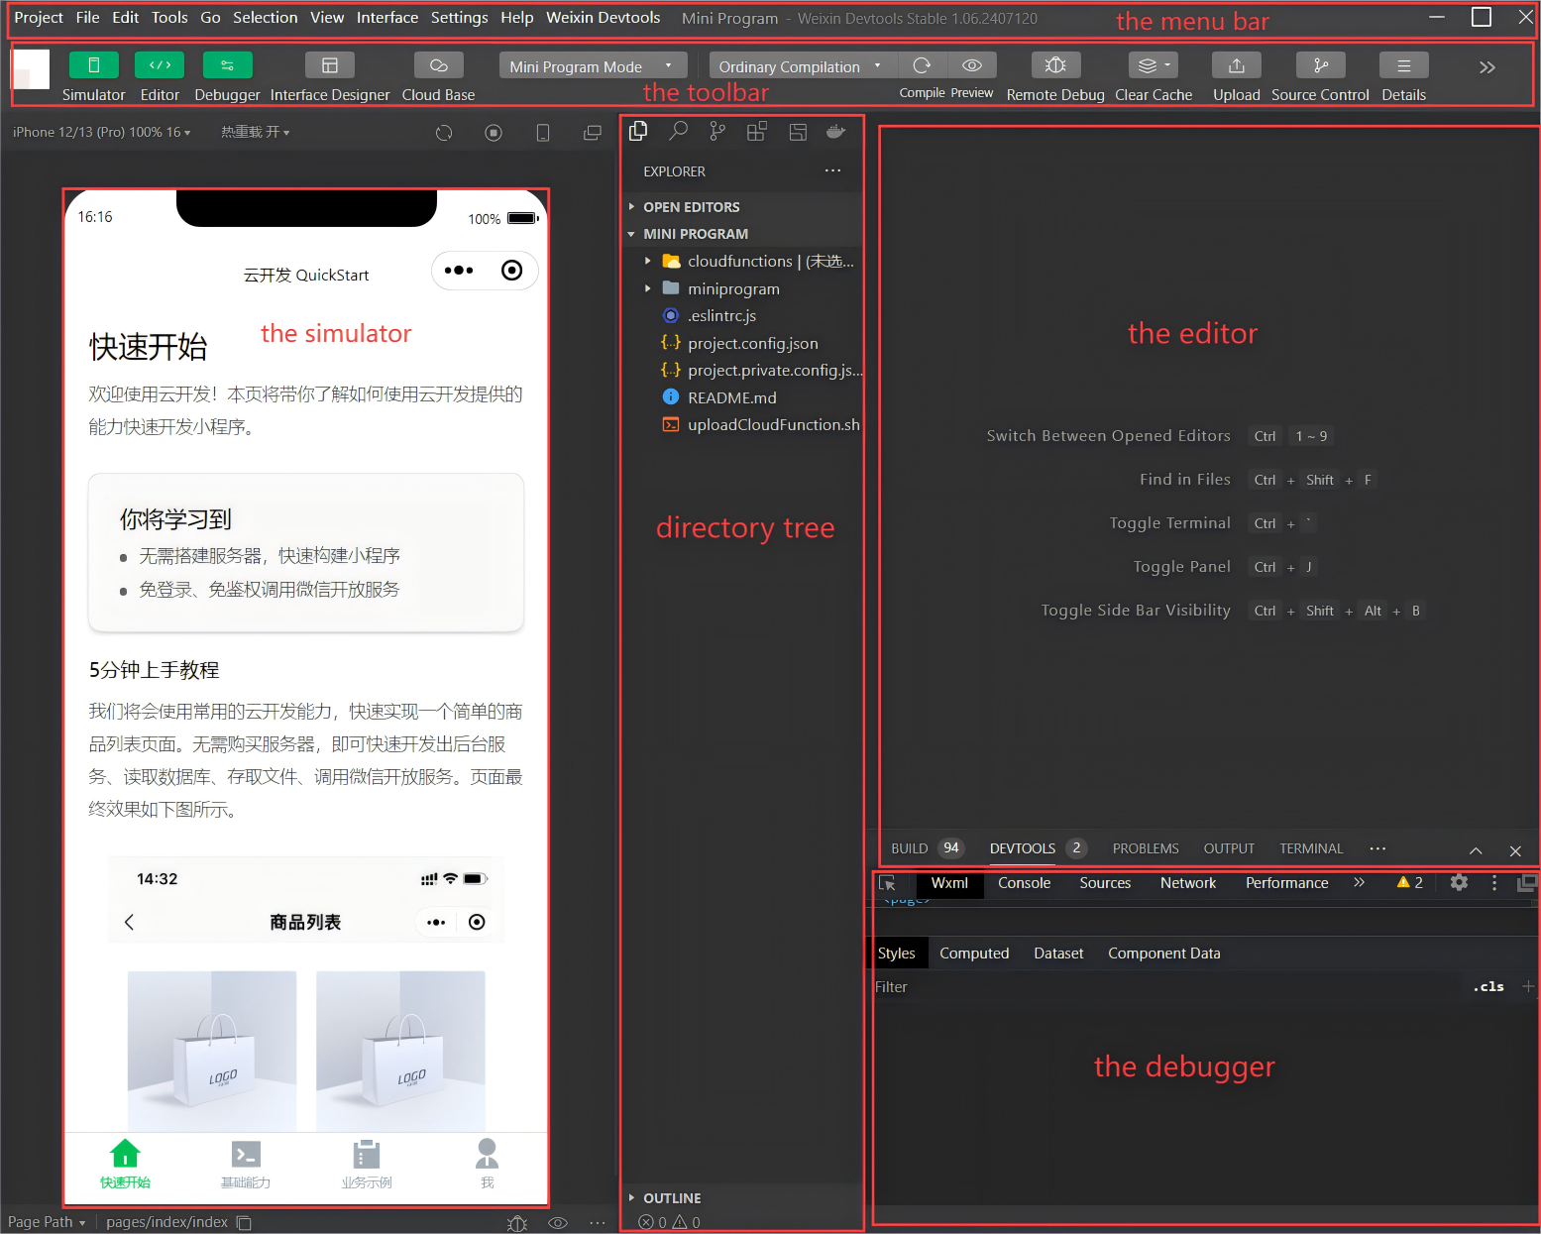This screenshot has height=1234, width=1541.
Task: Tap the 业务示例 simulator tab
Action: click(x=367, y=1165)
